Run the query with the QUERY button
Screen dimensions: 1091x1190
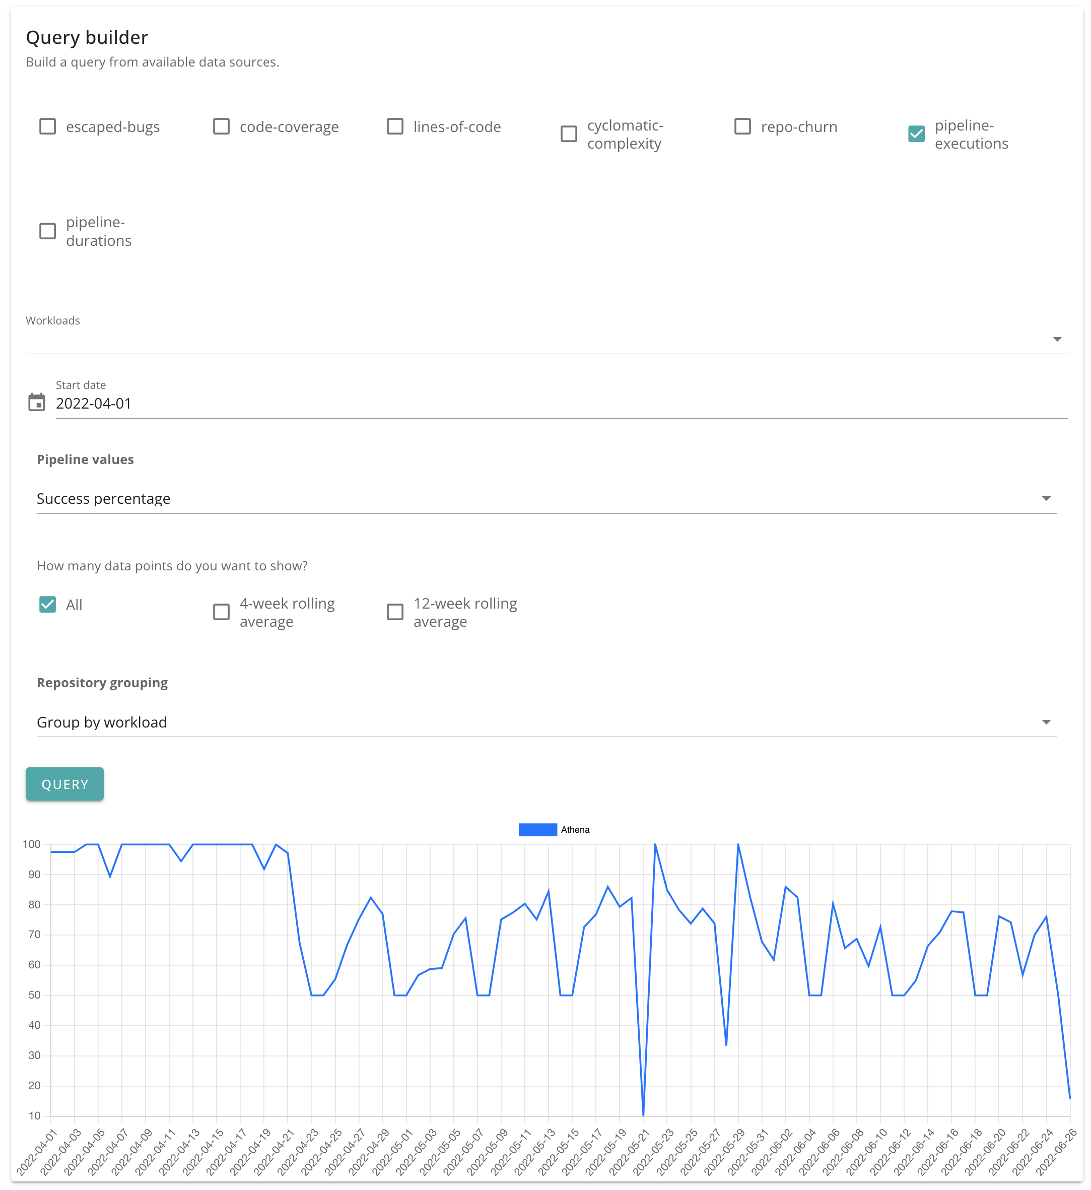tap(65, 784)
